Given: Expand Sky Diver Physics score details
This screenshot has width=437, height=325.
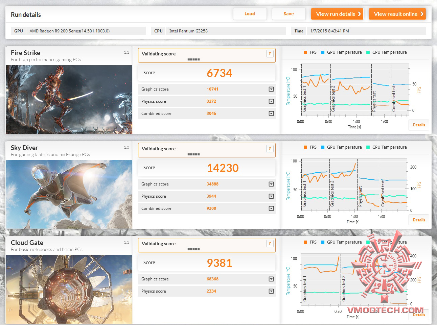Looking at the screenshot, I should (x=271, y=196).
